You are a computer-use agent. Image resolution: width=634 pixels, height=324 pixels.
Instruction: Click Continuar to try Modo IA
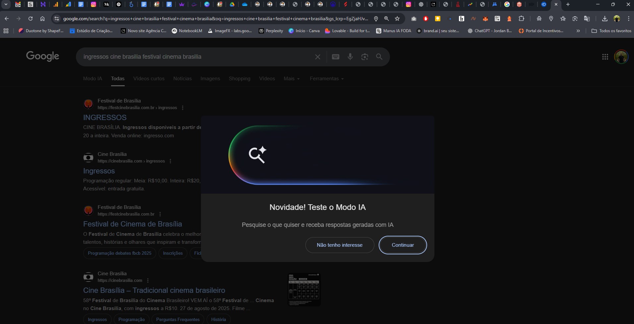pyautogui.click(x=403, y=245)
